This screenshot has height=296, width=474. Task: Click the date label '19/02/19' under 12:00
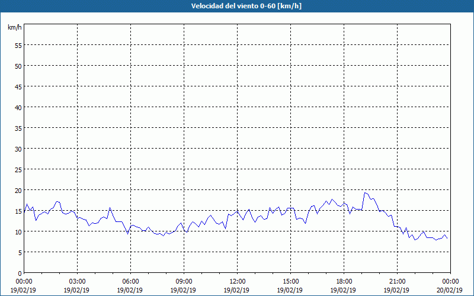coord(236,290)
